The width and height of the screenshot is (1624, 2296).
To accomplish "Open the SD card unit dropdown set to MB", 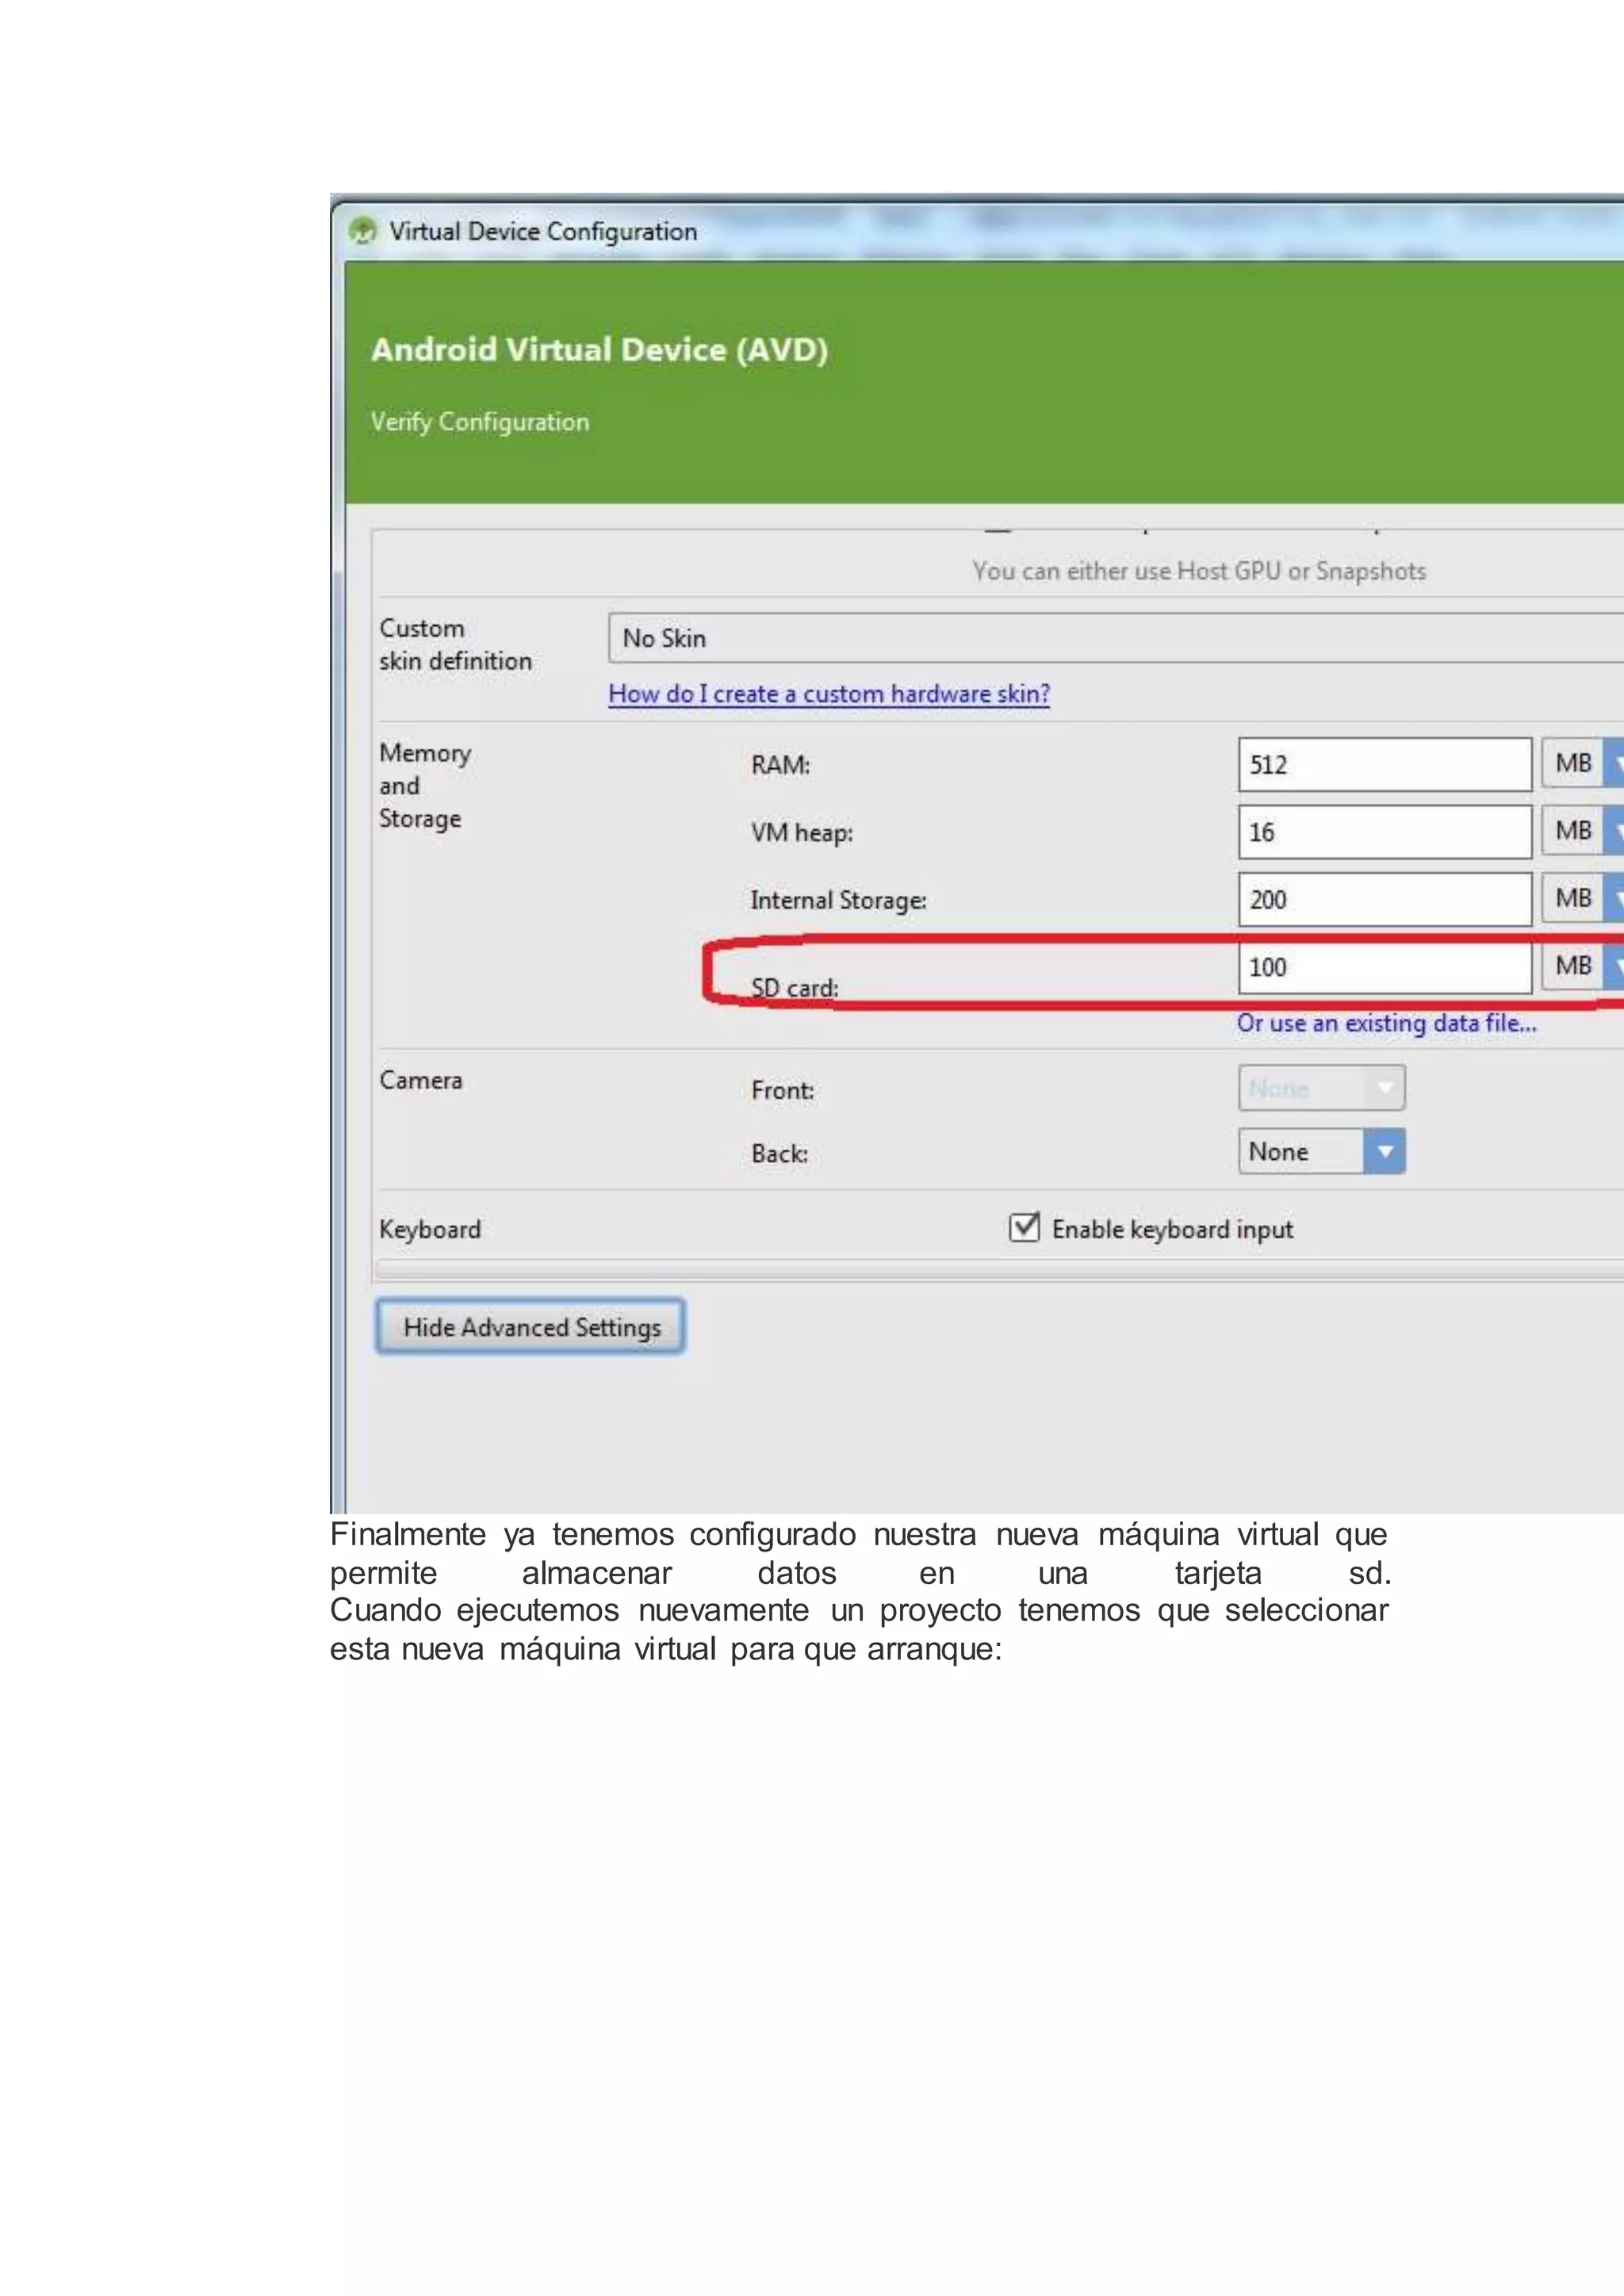I will pos(1583,966).
